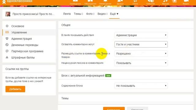Viewport: 196px width, 110px height.
Task: Click the @ icon beside Партнёрская программа
Action: [7, 51]
